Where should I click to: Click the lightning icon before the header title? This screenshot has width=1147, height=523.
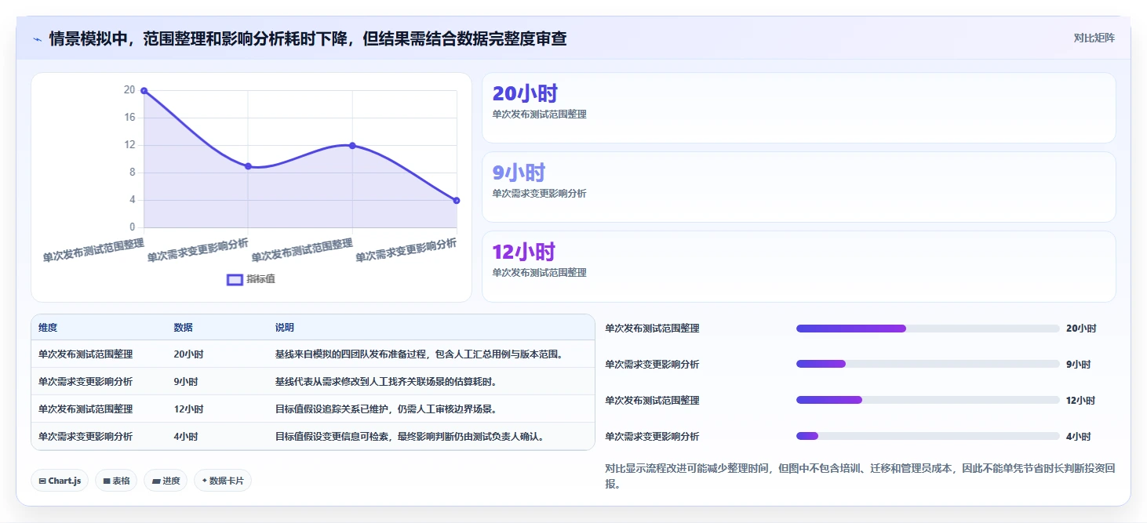coord(37,38)
